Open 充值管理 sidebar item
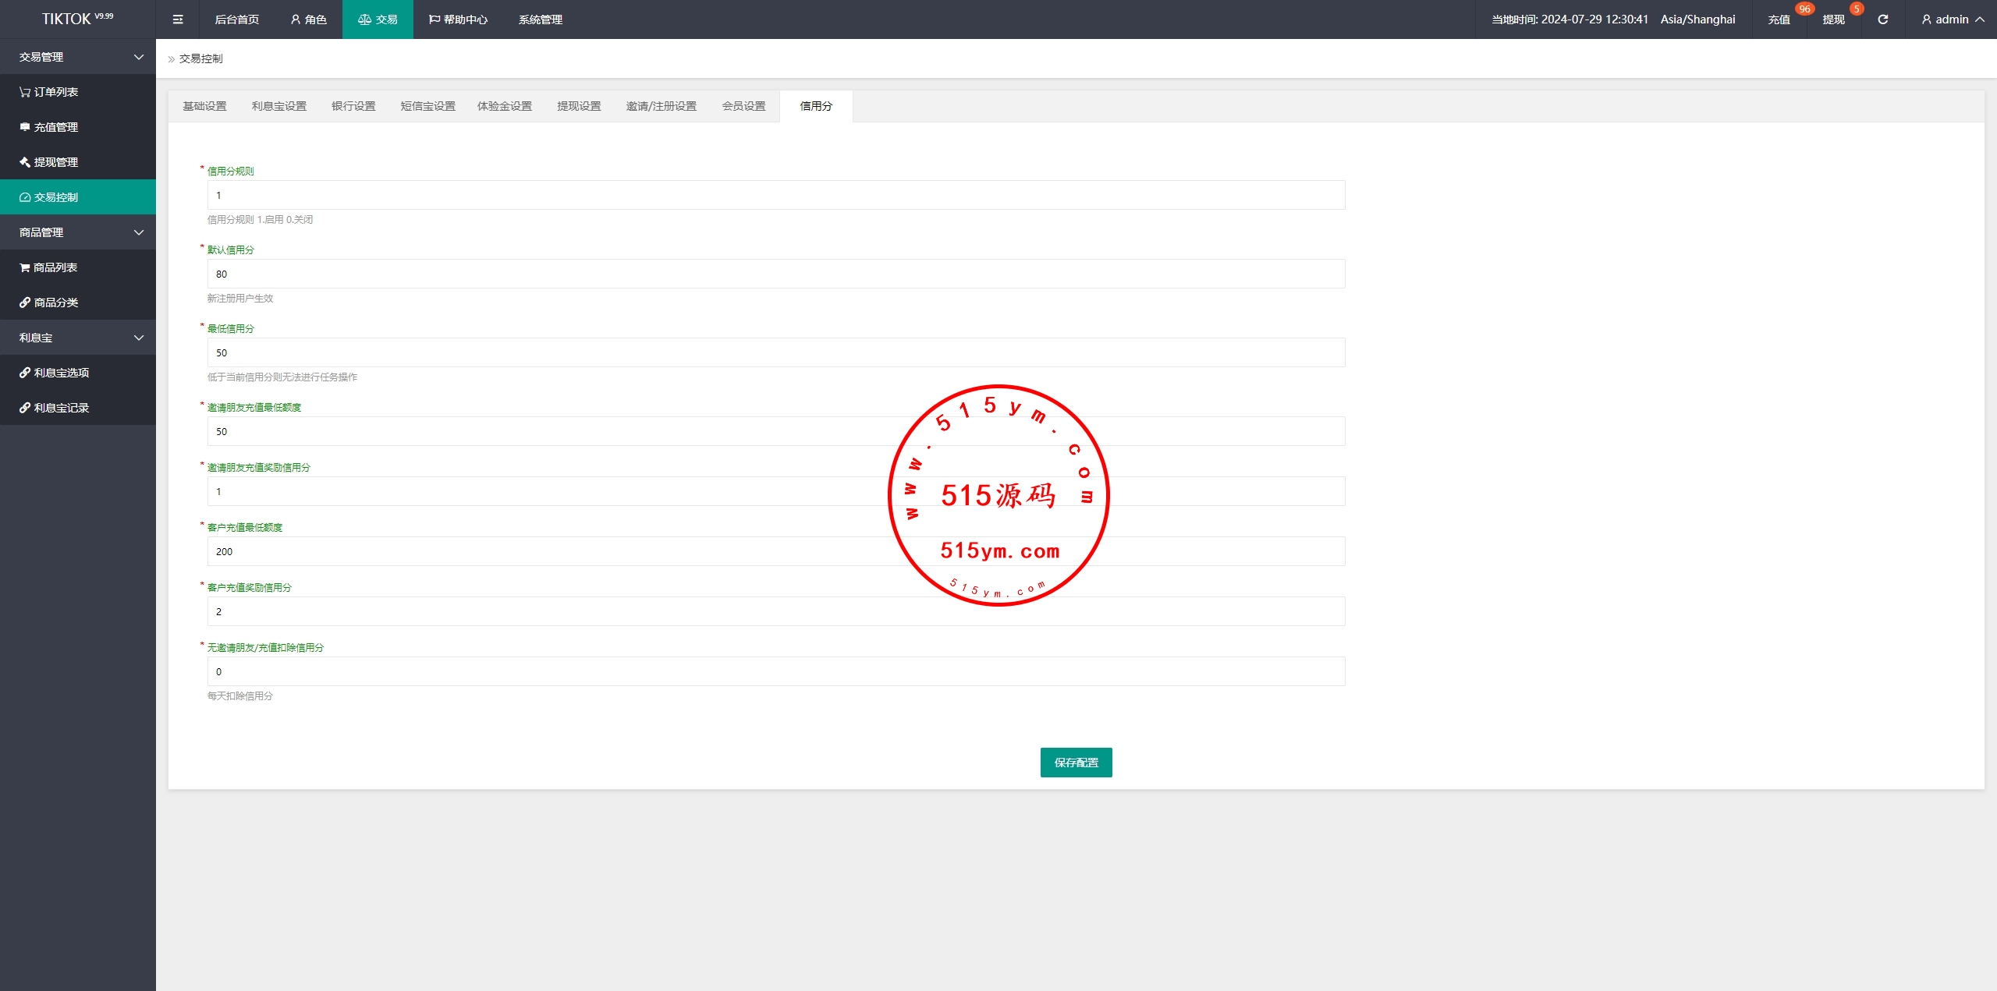The image size is (1997, 991). pos(55,127)
